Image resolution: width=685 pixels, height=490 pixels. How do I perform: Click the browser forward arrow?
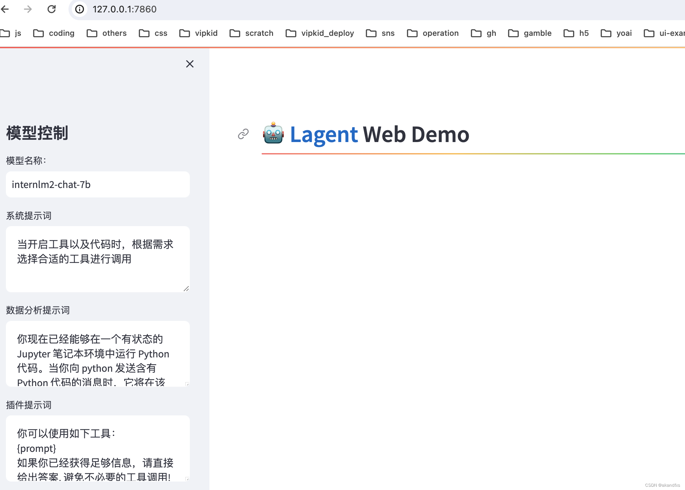28,9
